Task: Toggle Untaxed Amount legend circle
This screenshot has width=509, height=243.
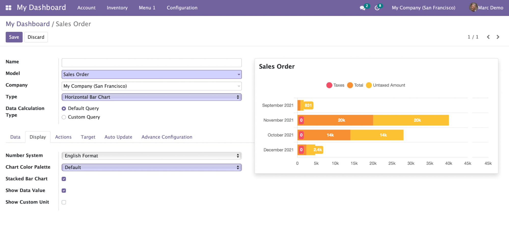Action: (369, 85)
